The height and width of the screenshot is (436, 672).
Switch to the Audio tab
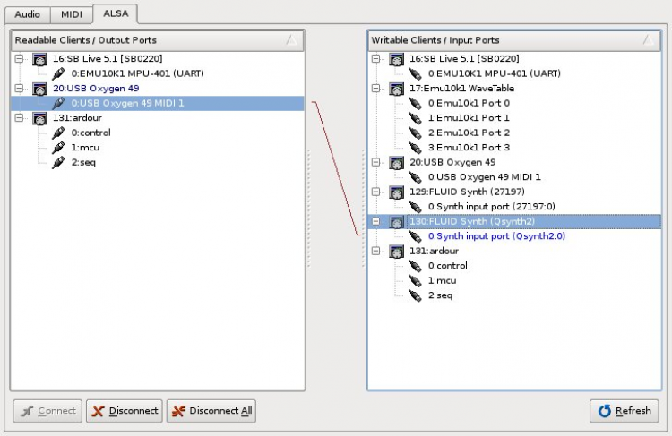pyautogui.click(x=28, y=14)
